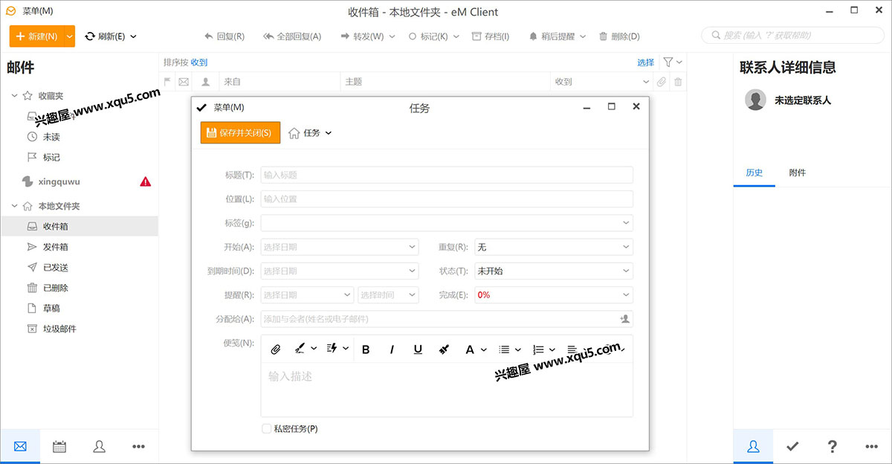This screenshot has height=464, width=892.
Task: Switch to Contacts view in bottom-left navigation
Action: point(99,446)
